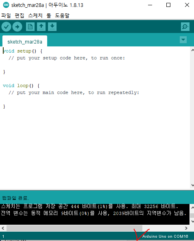Screen dimensions: 194x241
Task: Click the horizontal scrollbar thumb
Action: (x=74, y=228)
